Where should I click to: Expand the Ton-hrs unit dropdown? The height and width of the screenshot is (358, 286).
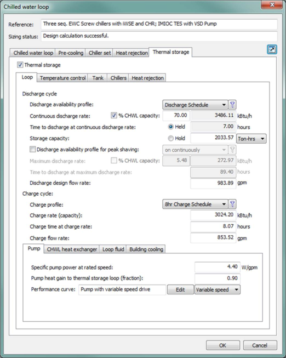point(251,139)
